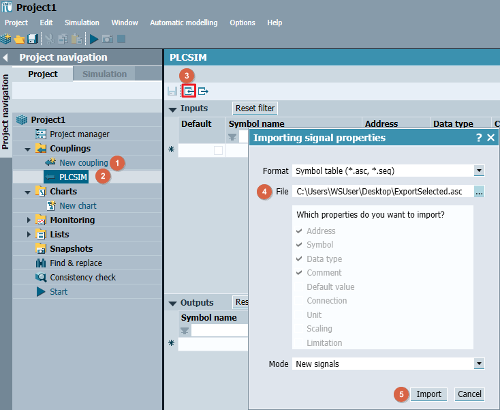Screen dimensions: 500x410
Task: Enable the Connection property checkbox
Action: point(299,300)
